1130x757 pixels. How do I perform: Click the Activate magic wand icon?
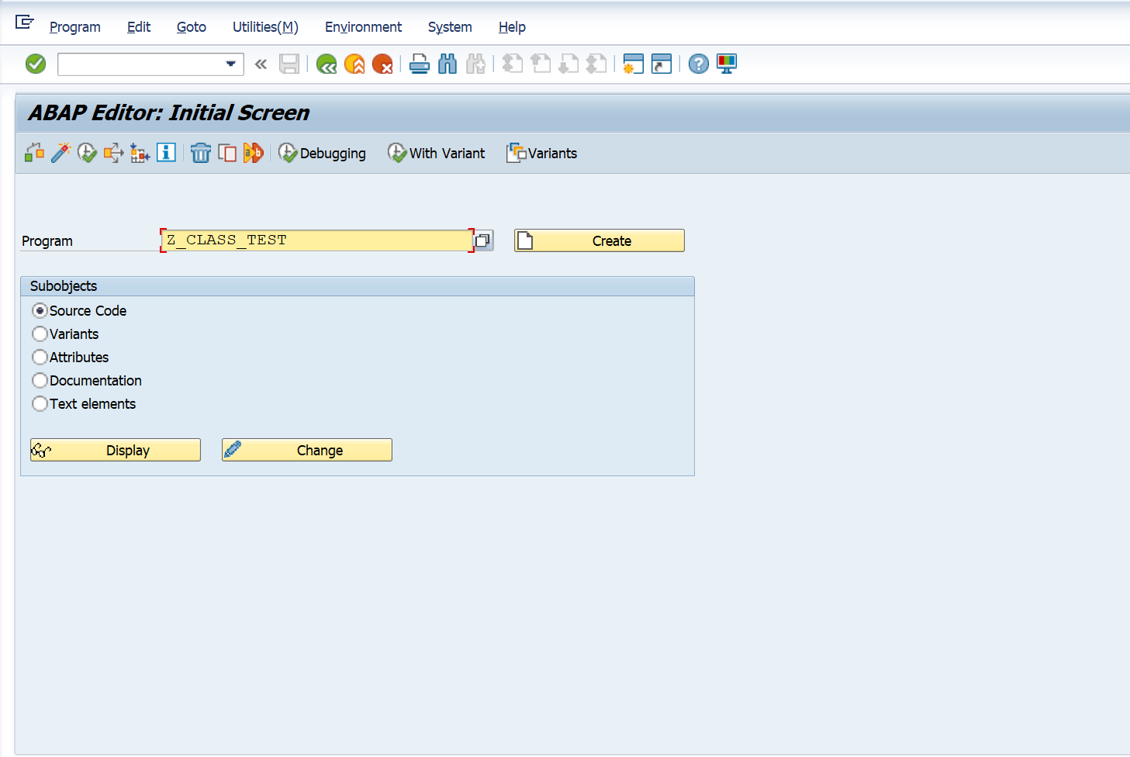60,153
